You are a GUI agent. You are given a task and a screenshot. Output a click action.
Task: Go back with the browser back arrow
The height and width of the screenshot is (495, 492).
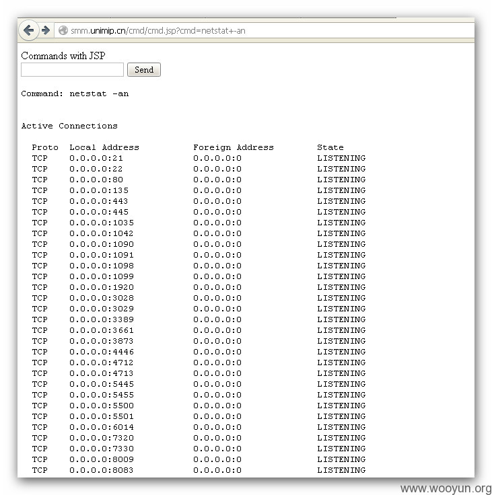coord(29,30)
